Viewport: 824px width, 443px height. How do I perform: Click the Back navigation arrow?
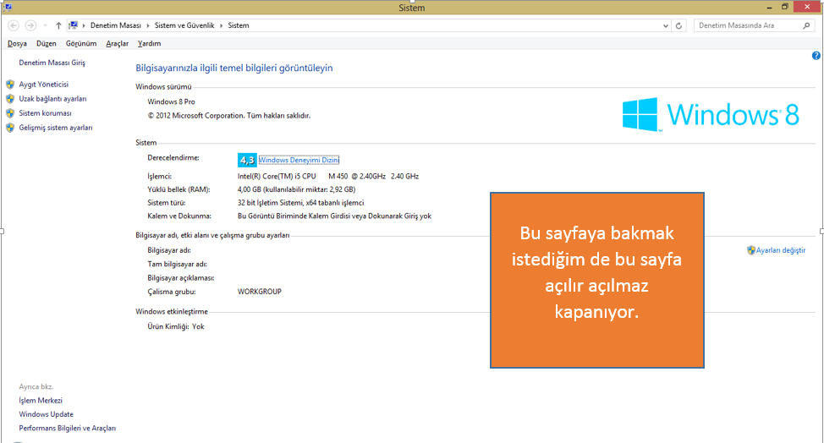[x=14, y=25]
